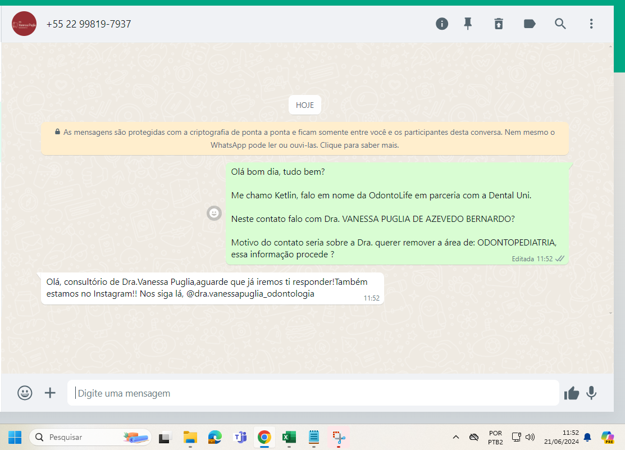Open File Explorer from the taskbar
The height and width of the screenshot is (450, 625).
[x=190, y=437]
